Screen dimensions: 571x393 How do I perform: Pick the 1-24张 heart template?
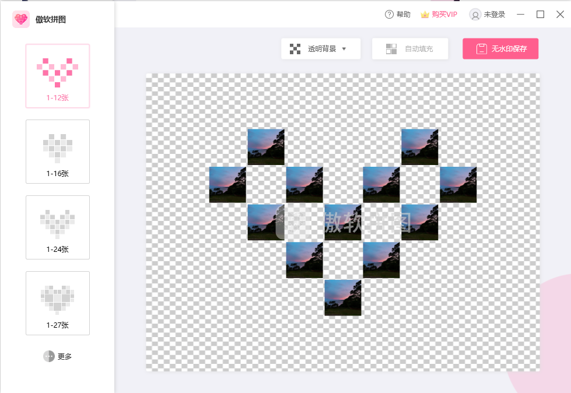point(58,227)
